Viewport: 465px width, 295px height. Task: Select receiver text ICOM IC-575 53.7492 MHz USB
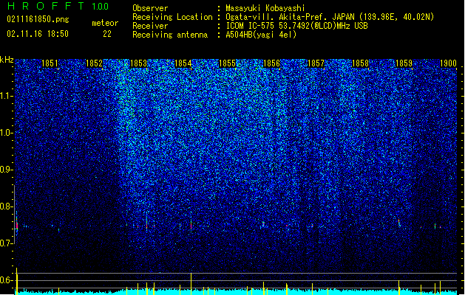point(296,26)
